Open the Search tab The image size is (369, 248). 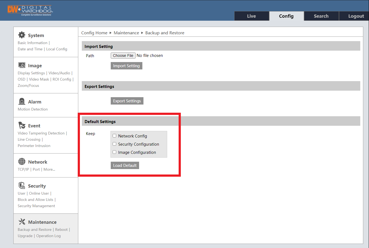(x=321, y=16)
